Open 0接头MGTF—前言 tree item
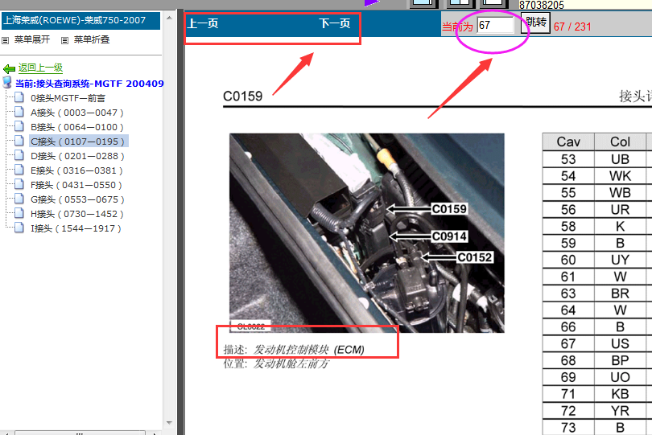 68,98
